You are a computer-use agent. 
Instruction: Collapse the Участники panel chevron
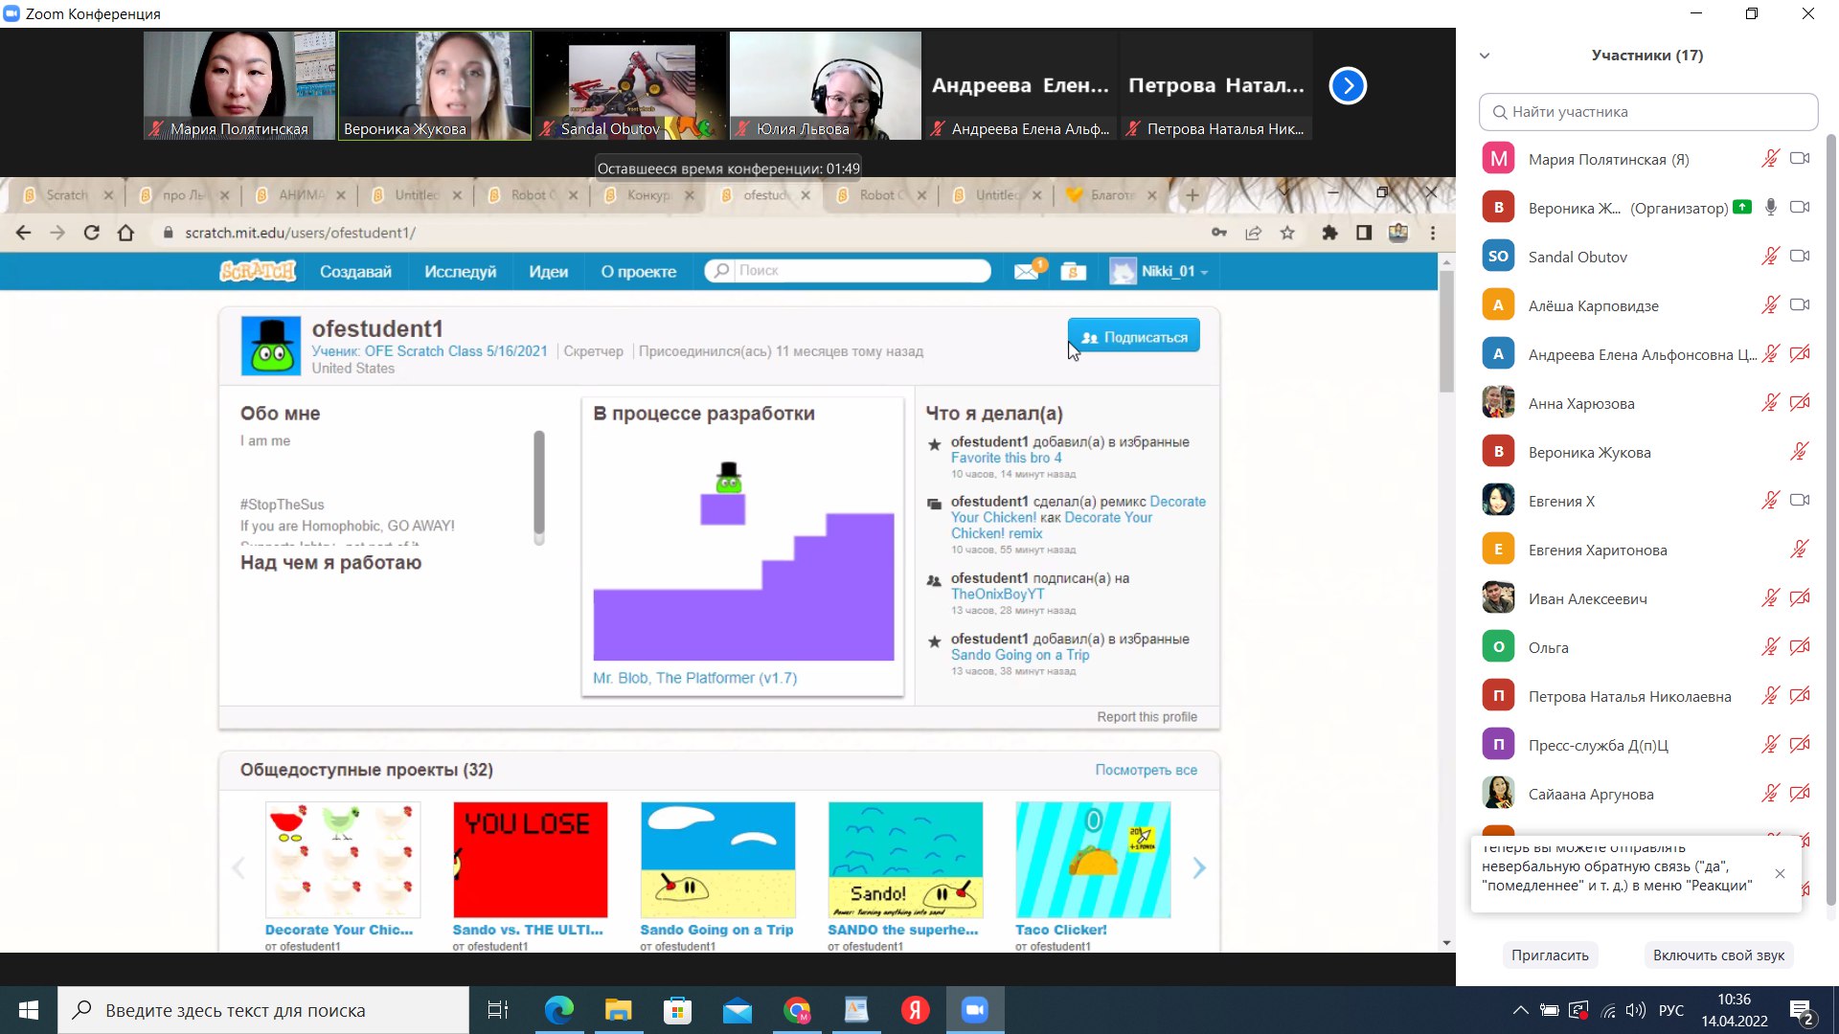(x=1485, y=56)
